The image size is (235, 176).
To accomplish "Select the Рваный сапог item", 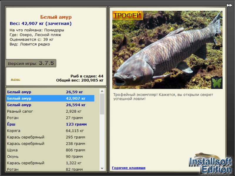I will [50, 111].
